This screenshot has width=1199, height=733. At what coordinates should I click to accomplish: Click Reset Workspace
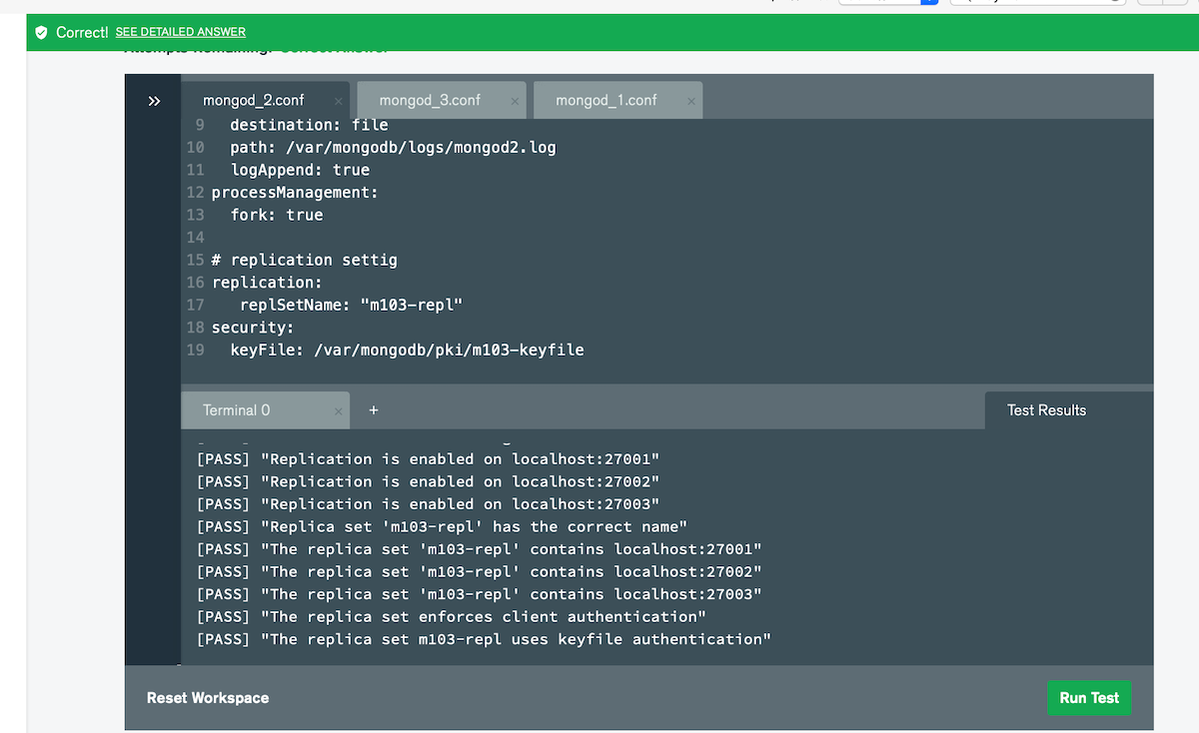pyautogui.click(x=208, y=698)
